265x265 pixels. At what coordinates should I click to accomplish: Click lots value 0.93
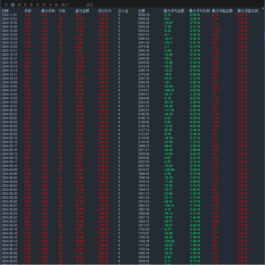tap(28, 91)
